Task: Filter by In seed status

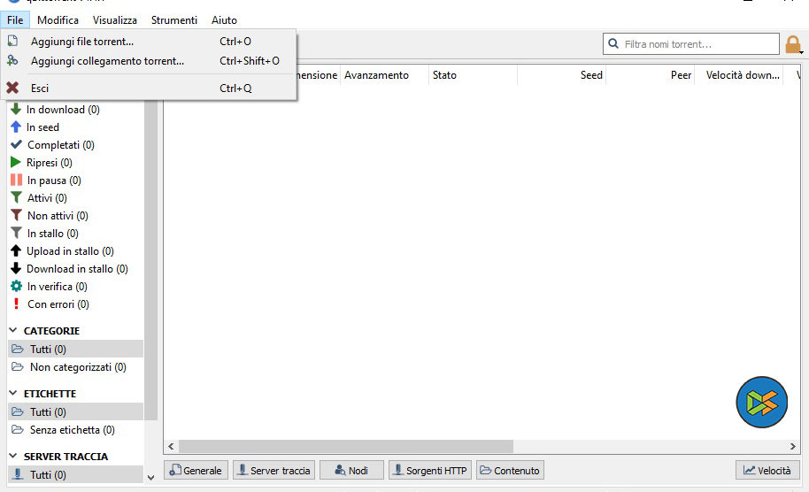Action: [42, 127]
